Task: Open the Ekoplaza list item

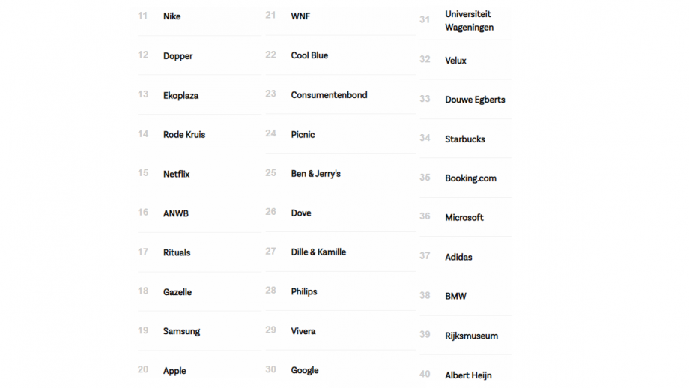Action: coord(180,96)
